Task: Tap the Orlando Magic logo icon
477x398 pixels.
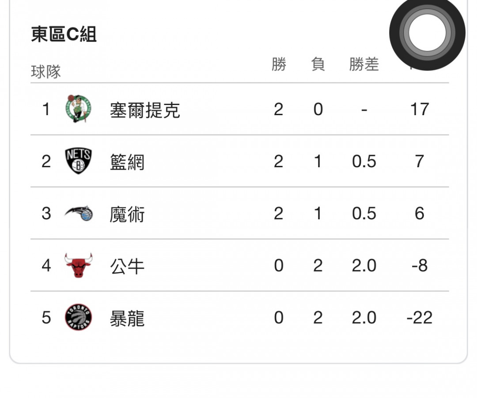Action: click(x=79, y=213)
